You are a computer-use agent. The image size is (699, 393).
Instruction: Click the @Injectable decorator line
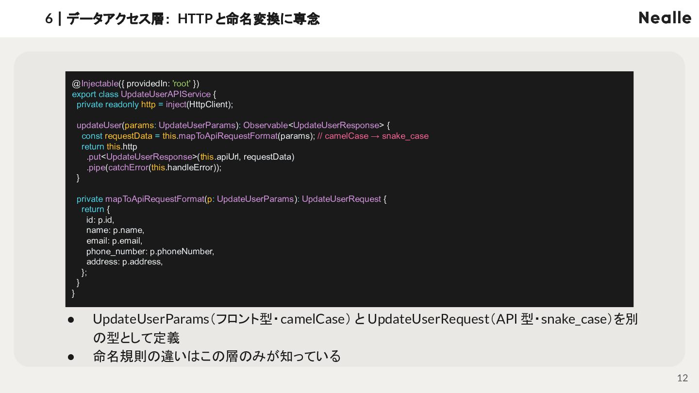tap(135, 83)
